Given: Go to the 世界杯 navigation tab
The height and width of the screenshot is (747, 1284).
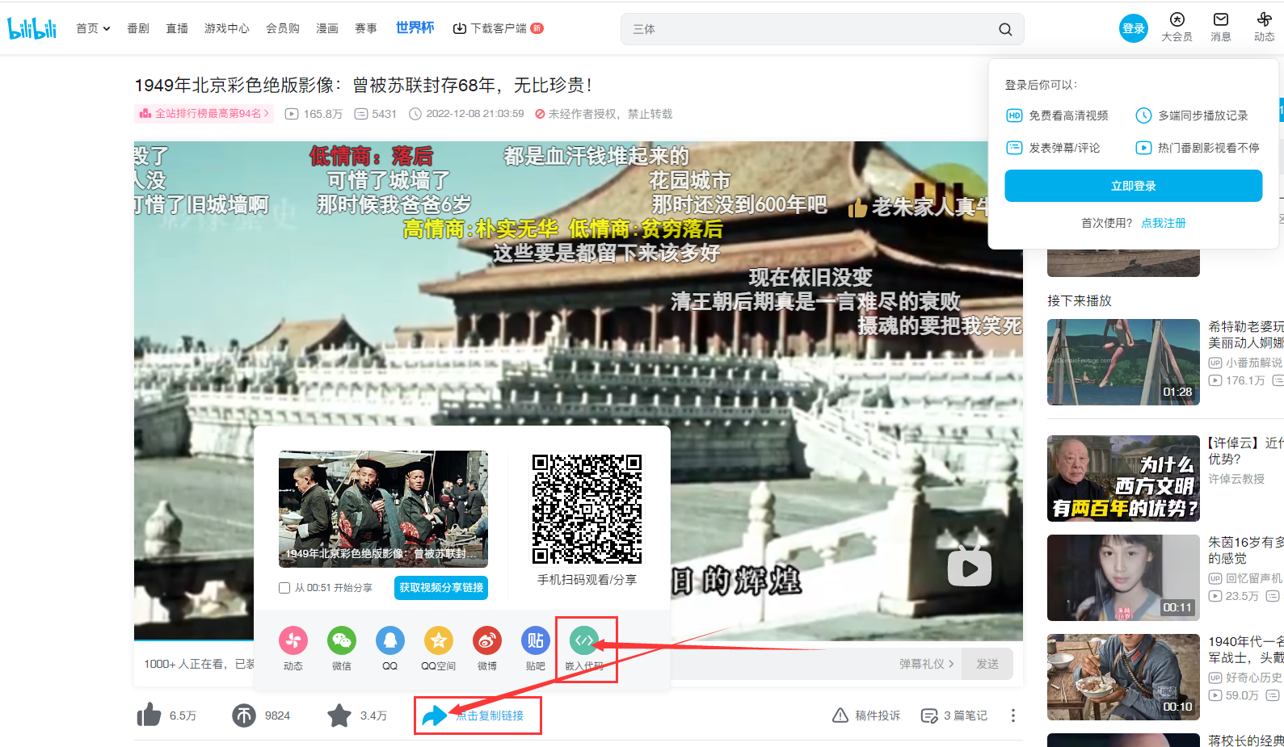Looking at the screenshot, I should 415,27.
